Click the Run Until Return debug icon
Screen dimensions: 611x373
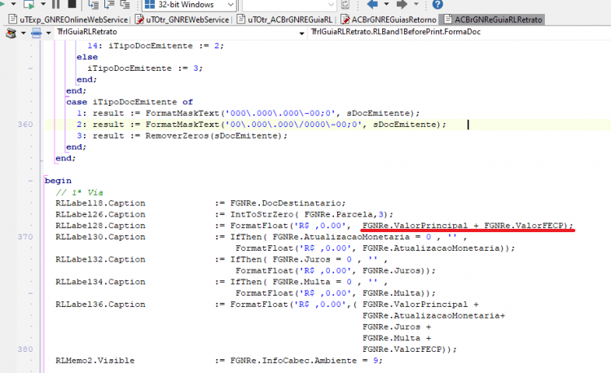coord(125,4)
